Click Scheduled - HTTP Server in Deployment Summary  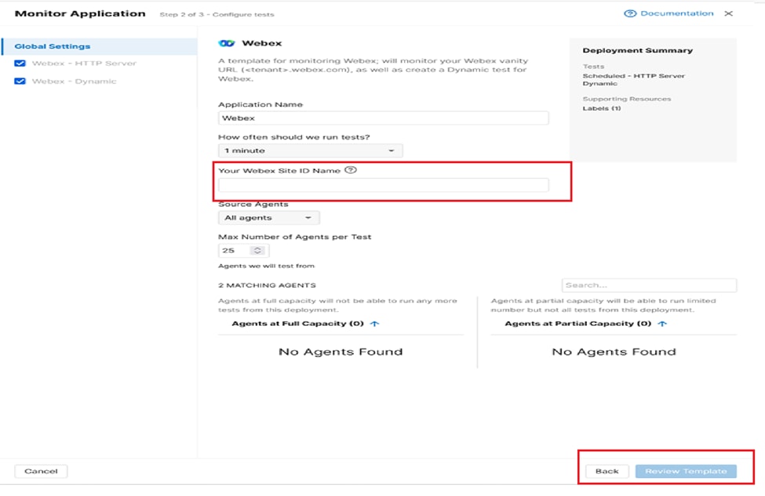point(634,76)
